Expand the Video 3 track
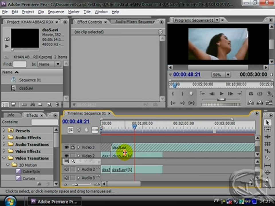This screenshot has width=275, height=206. 78,147
